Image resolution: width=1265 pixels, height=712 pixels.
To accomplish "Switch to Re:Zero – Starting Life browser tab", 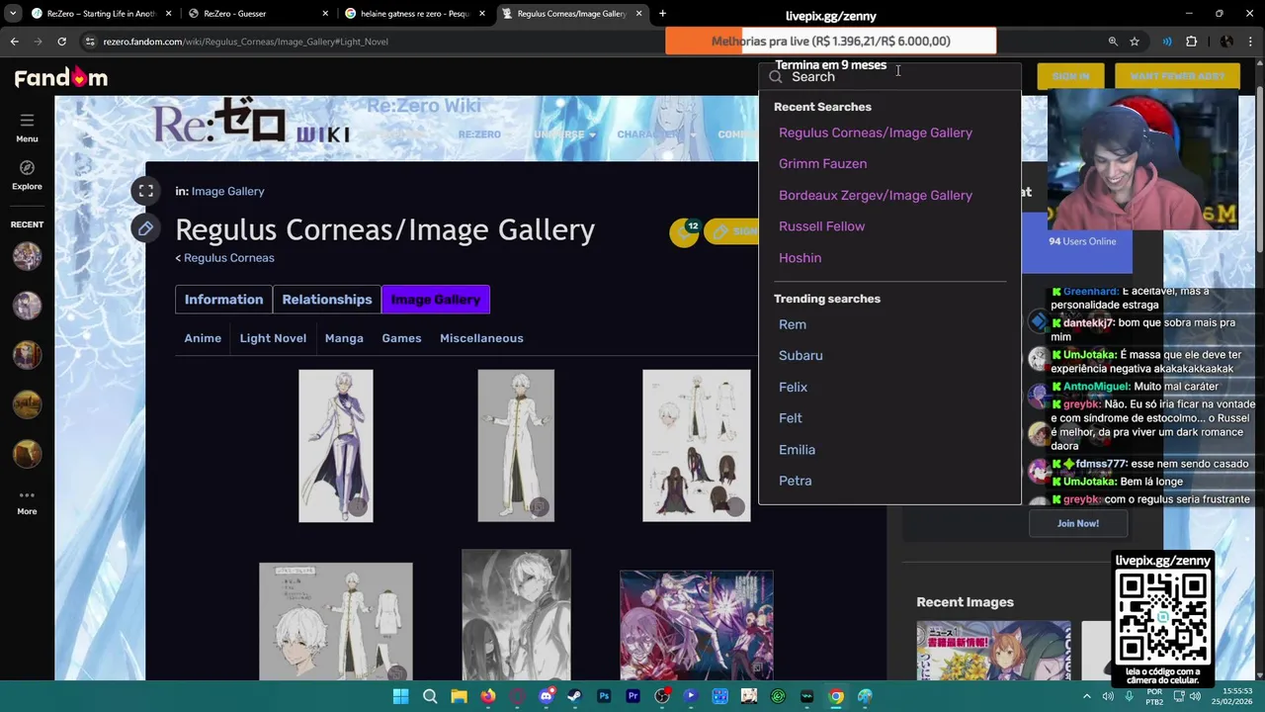I will (x=101, y=14).
